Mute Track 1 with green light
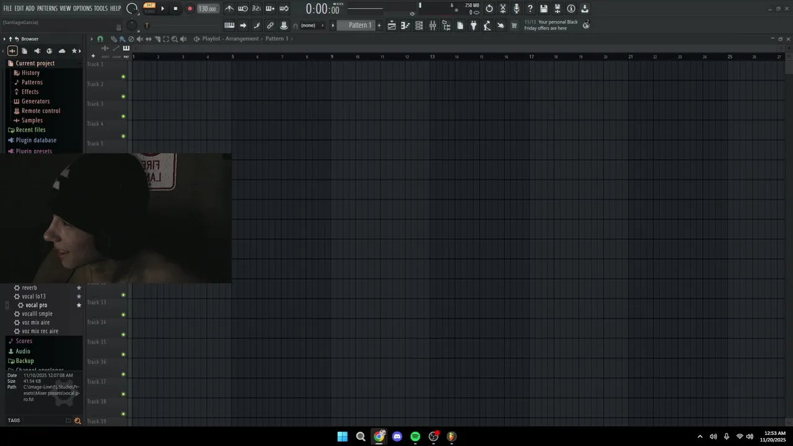This screenshot has height=446, width=793. click(123, 77)
